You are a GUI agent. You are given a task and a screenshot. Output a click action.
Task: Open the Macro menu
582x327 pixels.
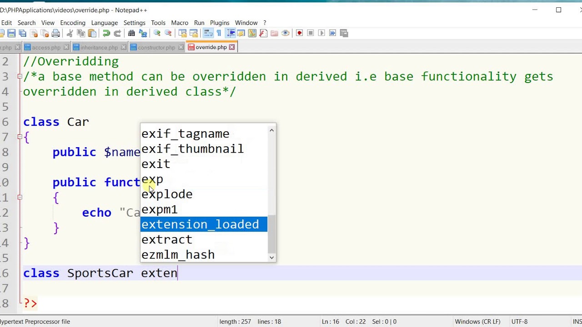[x=180, y=23]
